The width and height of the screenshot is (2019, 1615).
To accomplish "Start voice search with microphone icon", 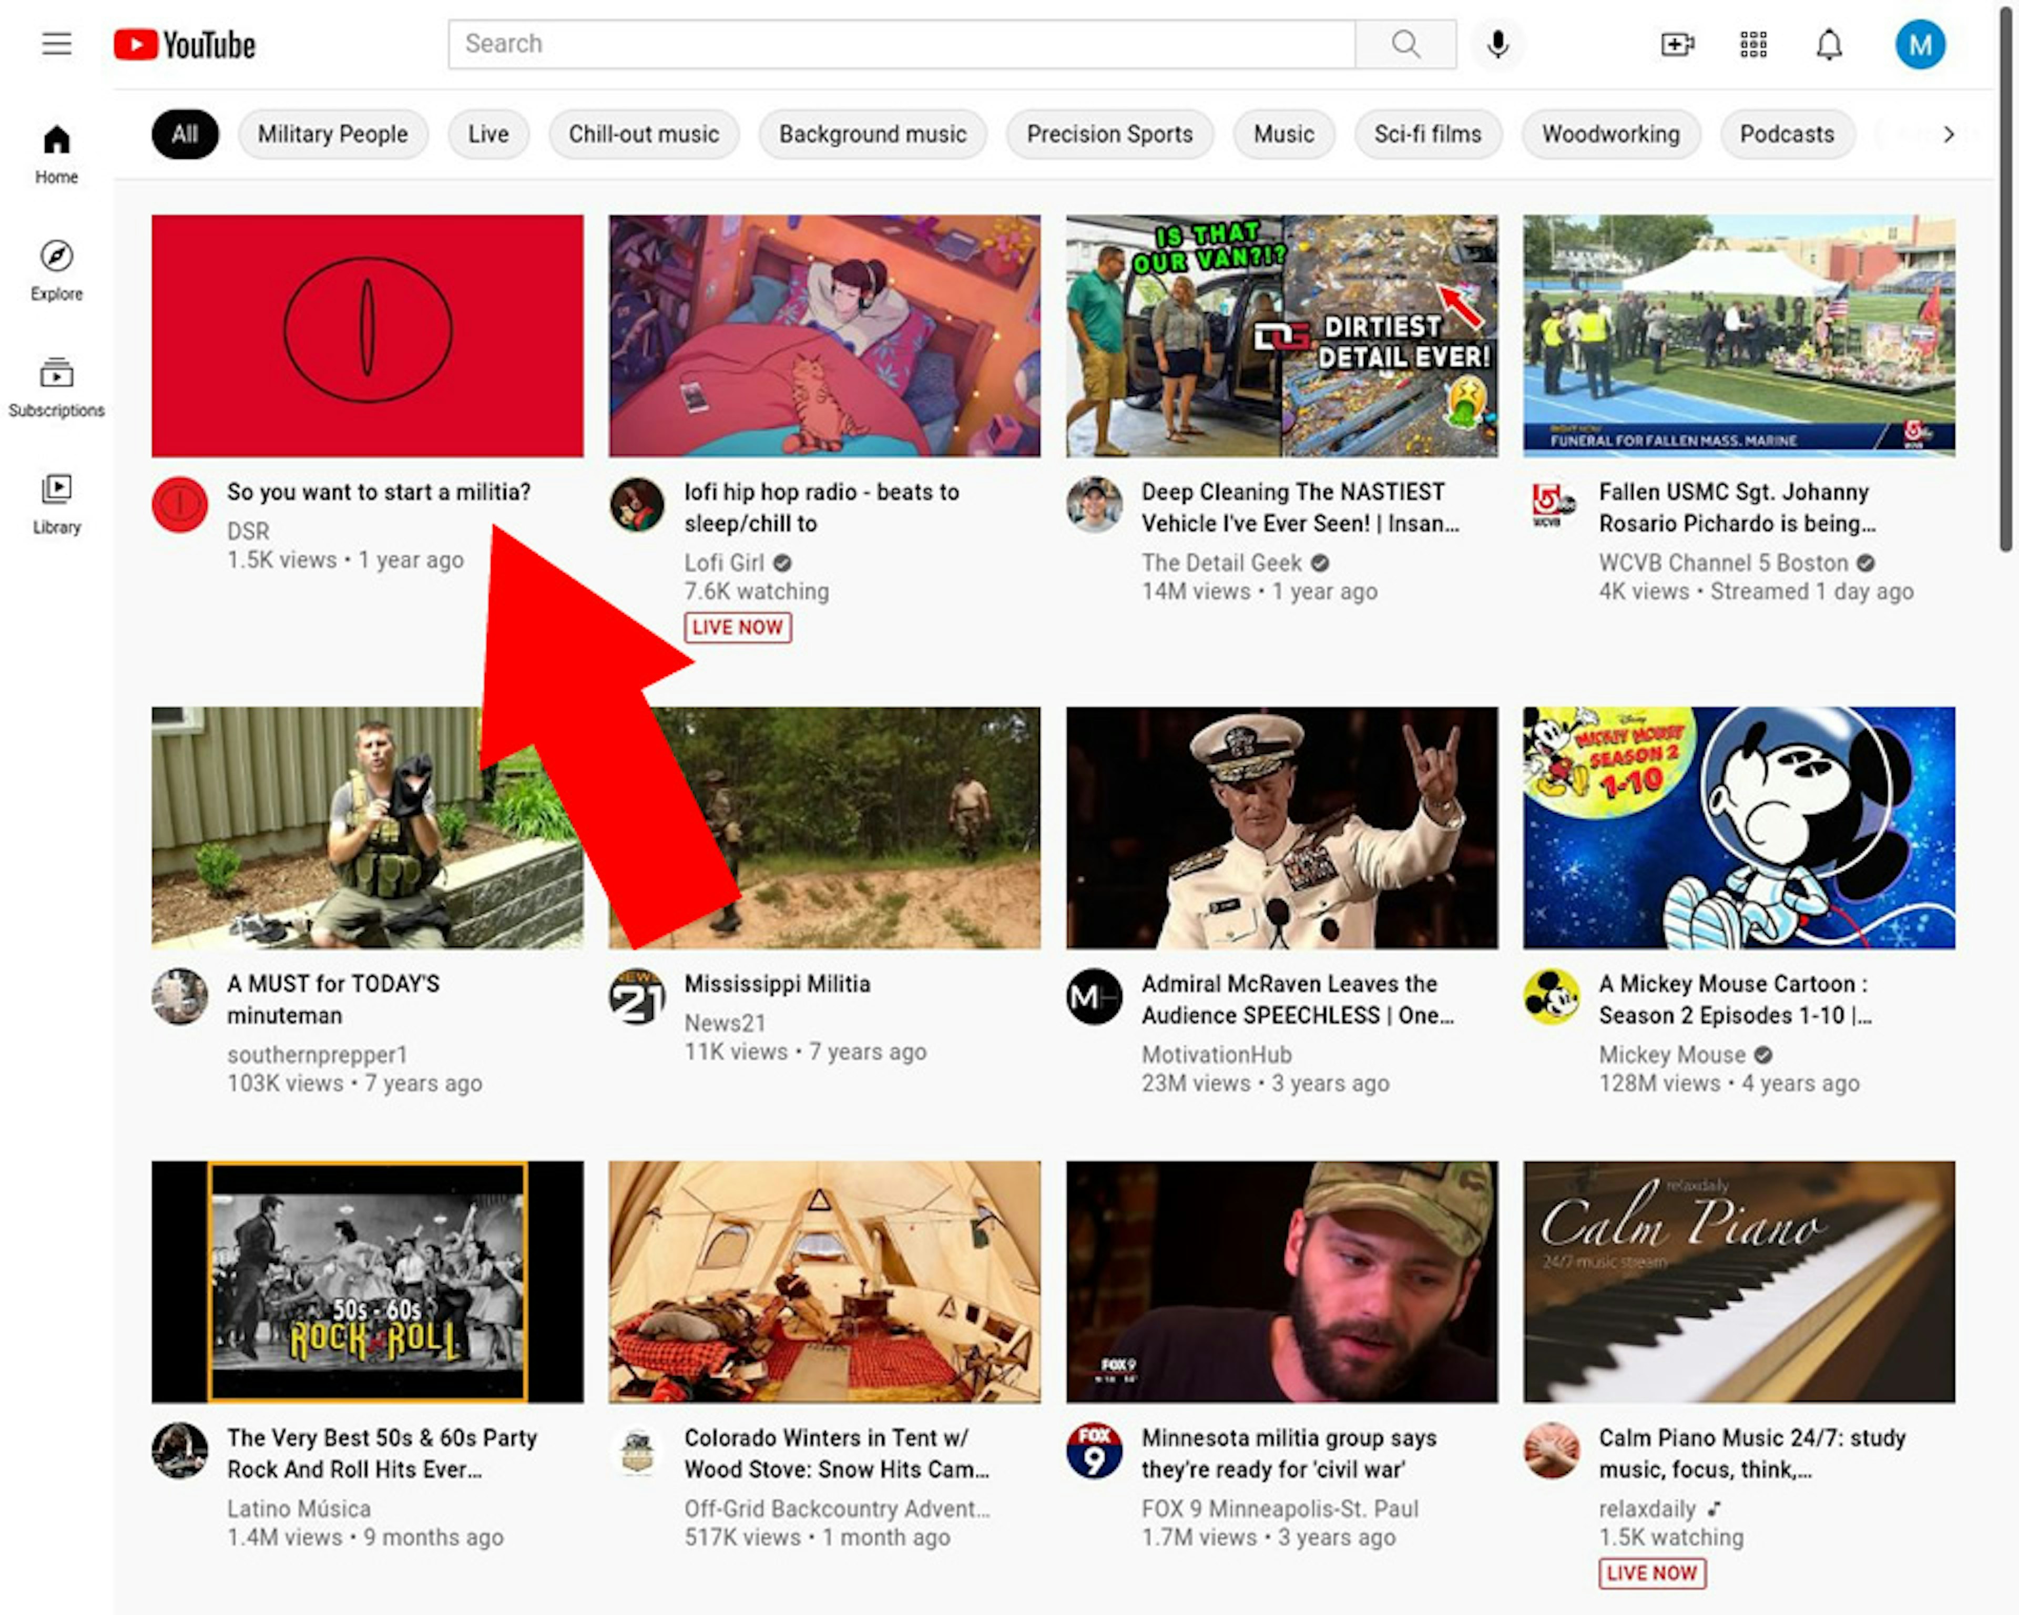I will coord(1497,44).
